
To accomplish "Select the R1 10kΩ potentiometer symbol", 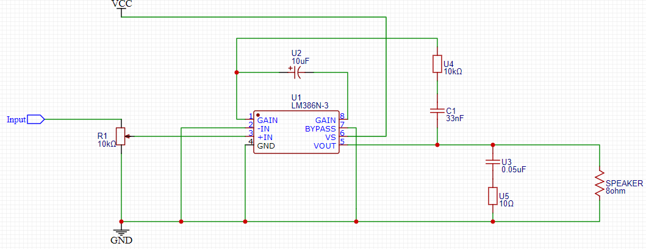I will pyautogui.click(x=122, y=136).
